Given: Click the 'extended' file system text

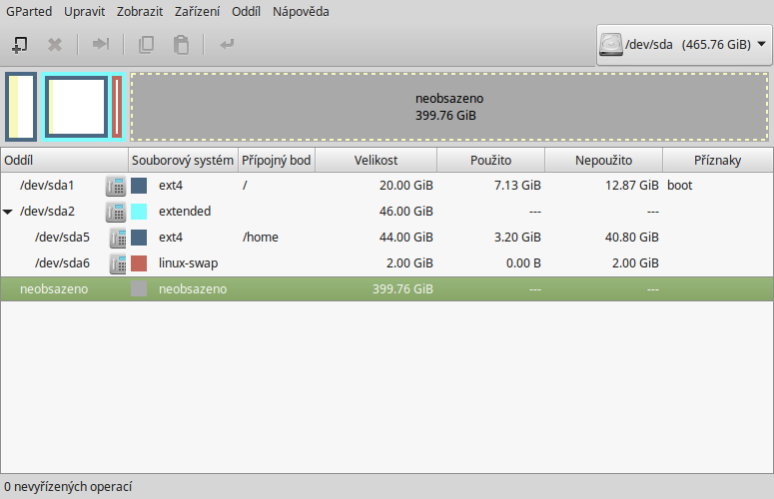Looking at the screenshot, I should [185, 212].
